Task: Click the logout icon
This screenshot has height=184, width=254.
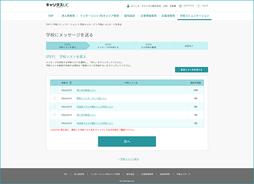Action: coord(180,6)
